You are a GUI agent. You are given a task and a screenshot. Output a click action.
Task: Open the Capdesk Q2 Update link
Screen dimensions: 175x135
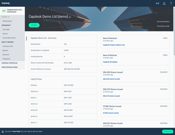[110, 62]
